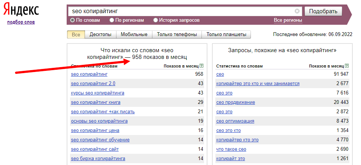Click the Подобрать button

[323, 11]
